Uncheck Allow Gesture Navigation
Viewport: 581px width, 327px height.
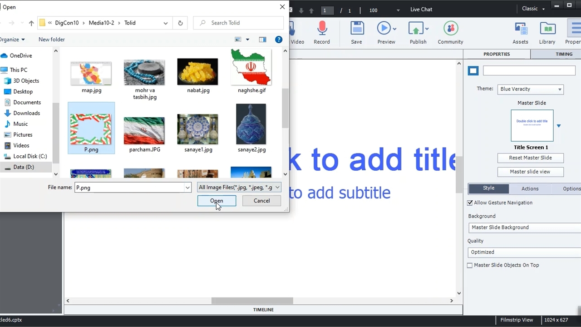(x=470, y=203)
